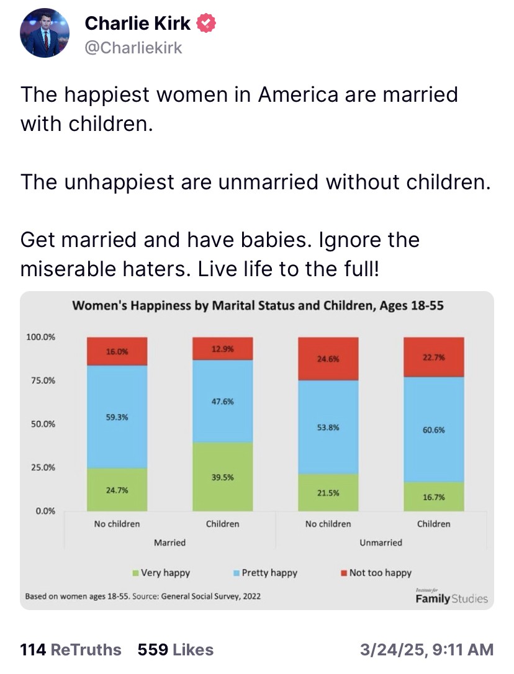The height and width of the screenshot is (674, 514).
Task: Click the chart title text
Action: click(258, 305)
